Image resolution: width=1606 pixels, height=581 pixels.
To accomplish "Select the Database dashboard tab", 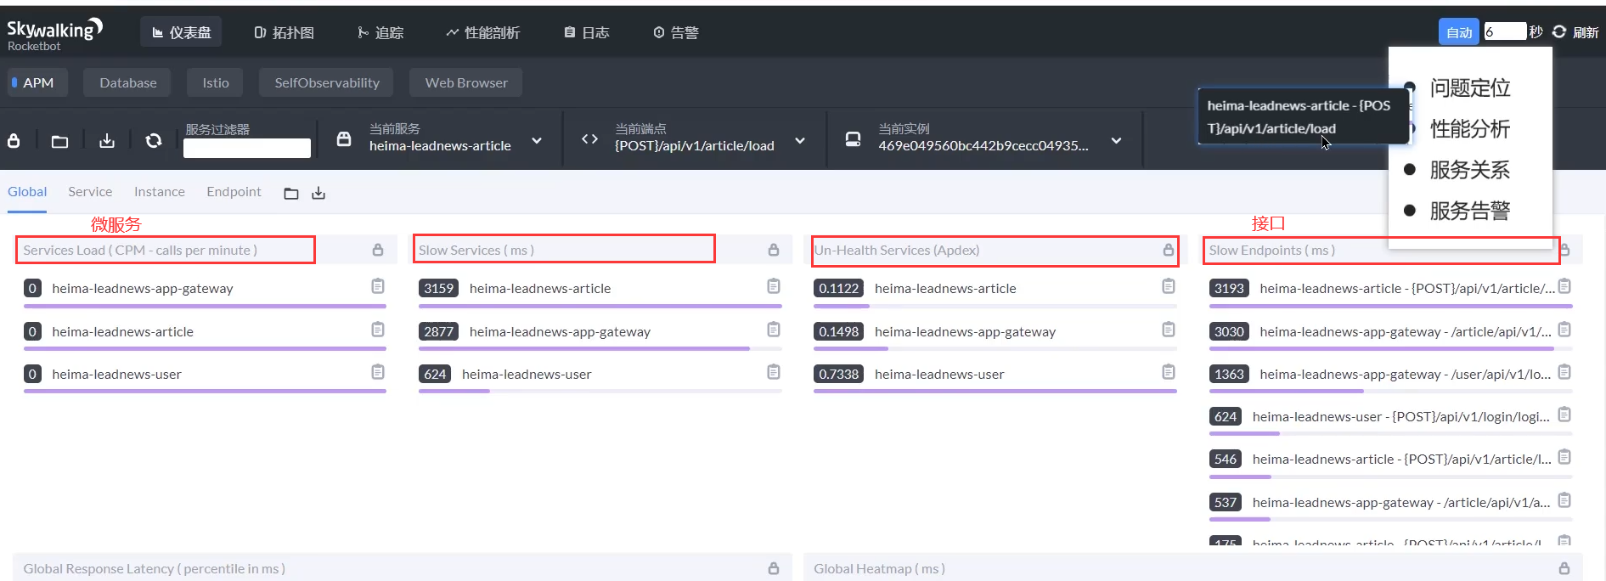I will click(127, 82).
